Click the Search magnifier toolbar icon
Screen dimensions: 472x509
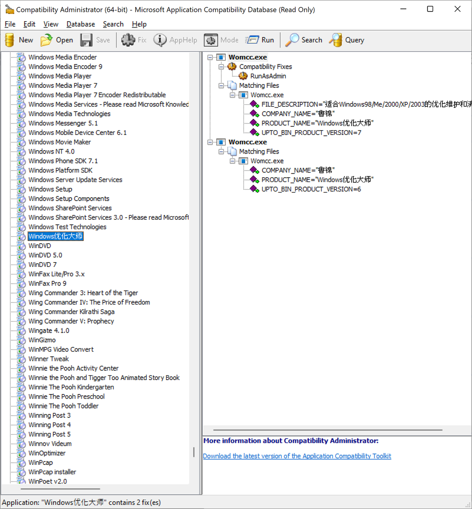292,40
